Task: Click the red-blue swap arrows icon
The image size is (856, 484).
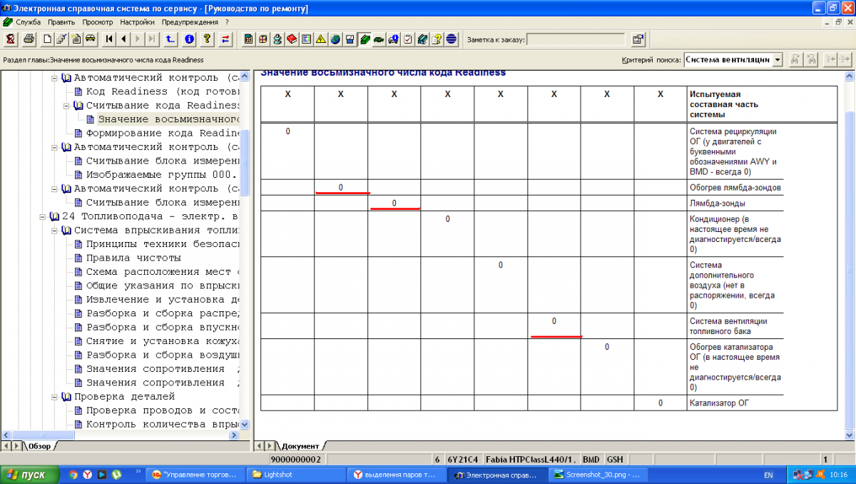Action: point(225,39)
